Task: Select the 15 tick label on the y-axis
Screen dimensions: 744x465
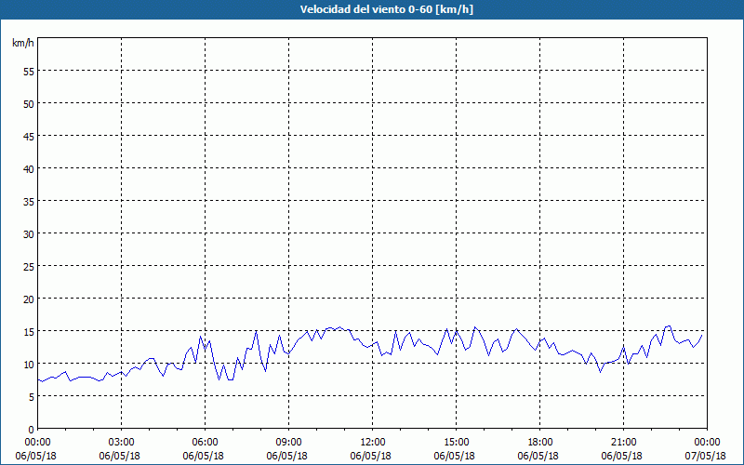Action: [29, 332]
